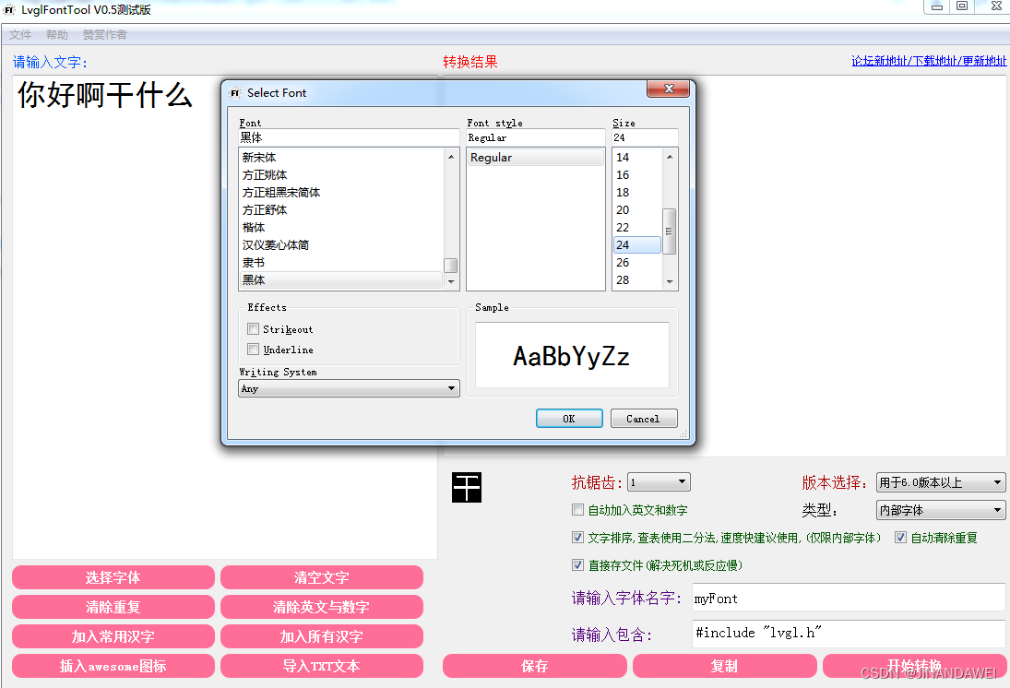Screen dimensions: 1010x688
Task: Select 汉仪姜心体简 in the font list
Action: (x=340, y=244)
